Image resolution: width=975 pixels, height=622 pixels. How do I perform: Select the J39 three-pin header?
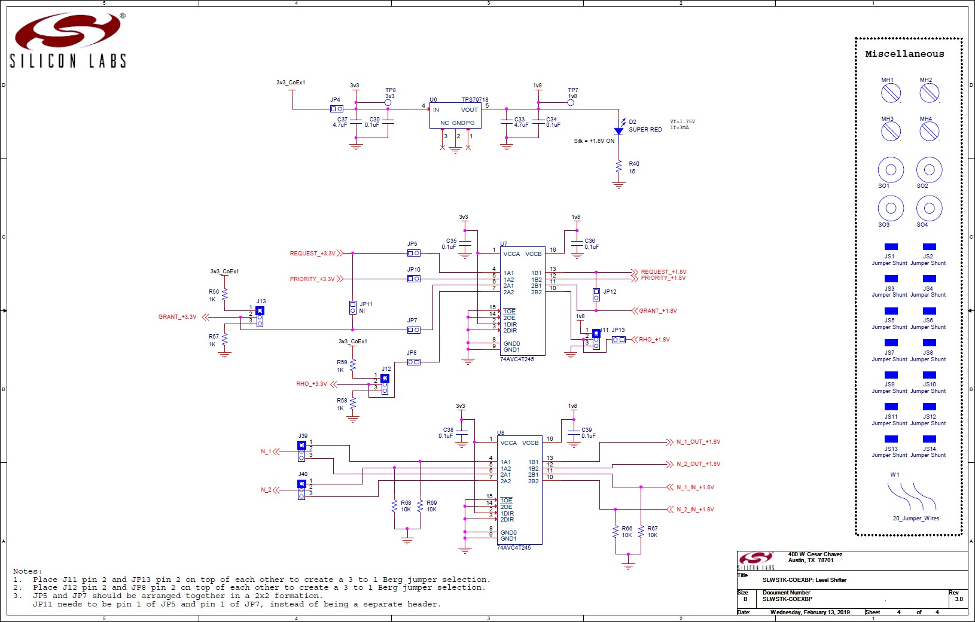301,451
